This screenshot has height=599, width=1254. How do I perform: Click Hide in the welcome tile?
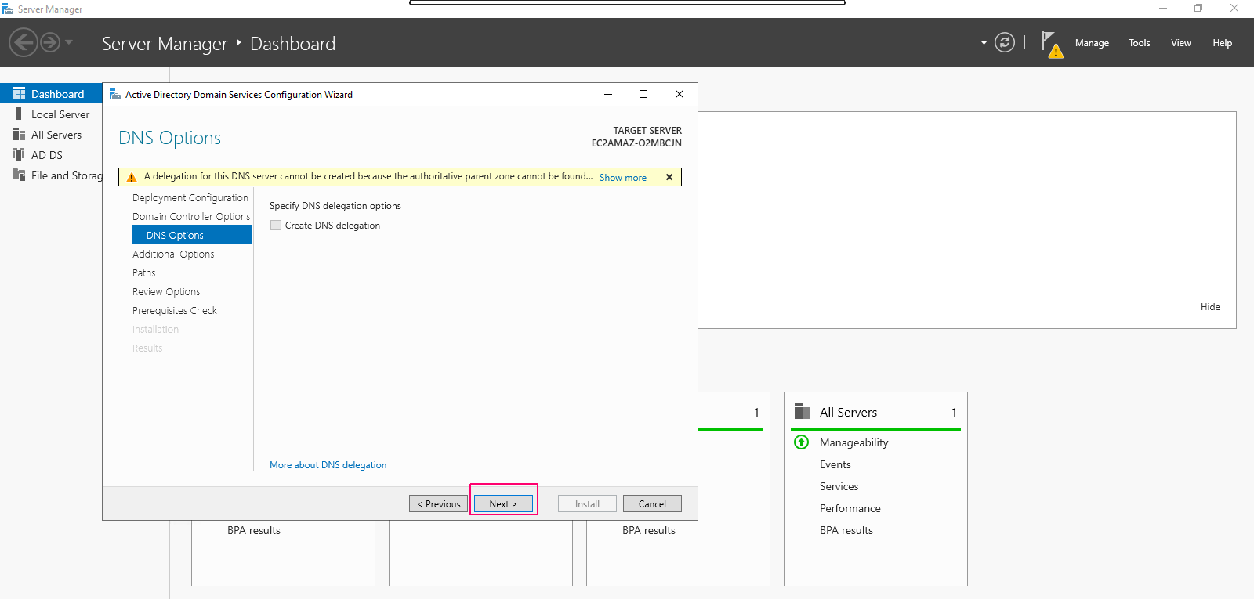[1210, 307]
